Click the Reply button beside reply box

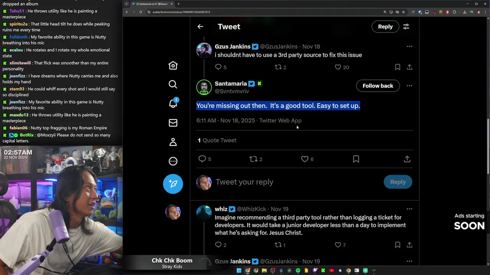pos(398,182)
